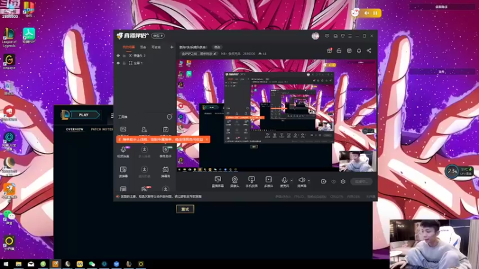The image size is (479, 269).
Task: Open the hamburger menu in title bar
Action: tap(350, 36)
